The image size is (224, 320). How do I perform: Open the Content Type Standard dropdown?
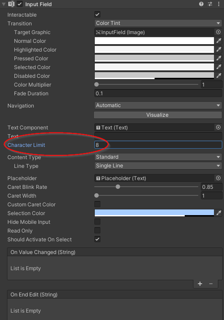tap(158, 157)
